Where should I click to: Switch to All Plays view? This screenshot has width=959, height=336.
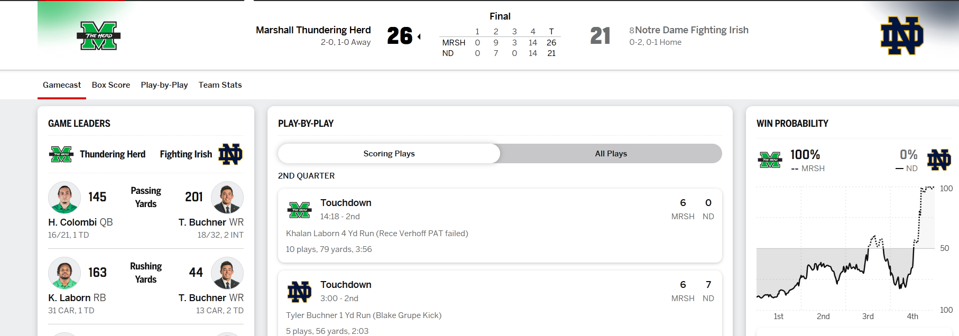coord(611,154)
